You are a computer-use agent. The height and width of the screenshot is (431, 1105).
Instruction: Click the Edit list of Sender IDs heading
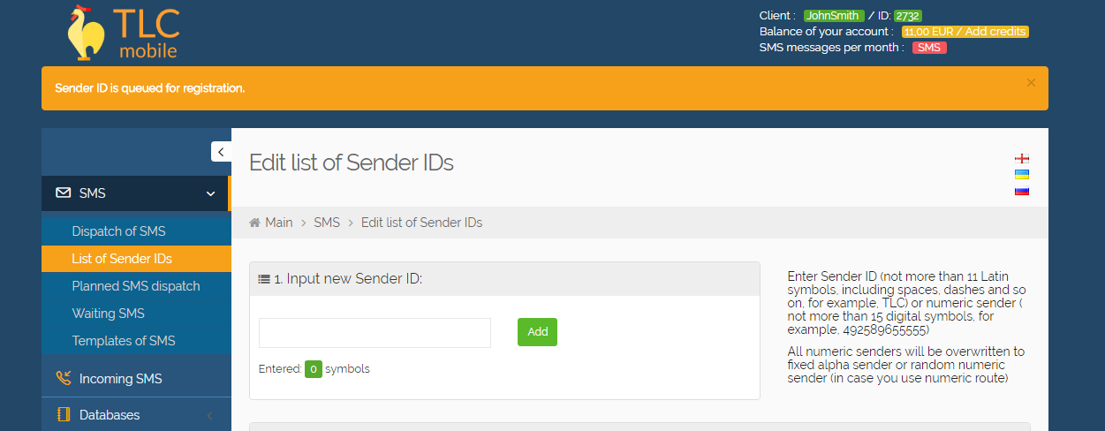351,163
